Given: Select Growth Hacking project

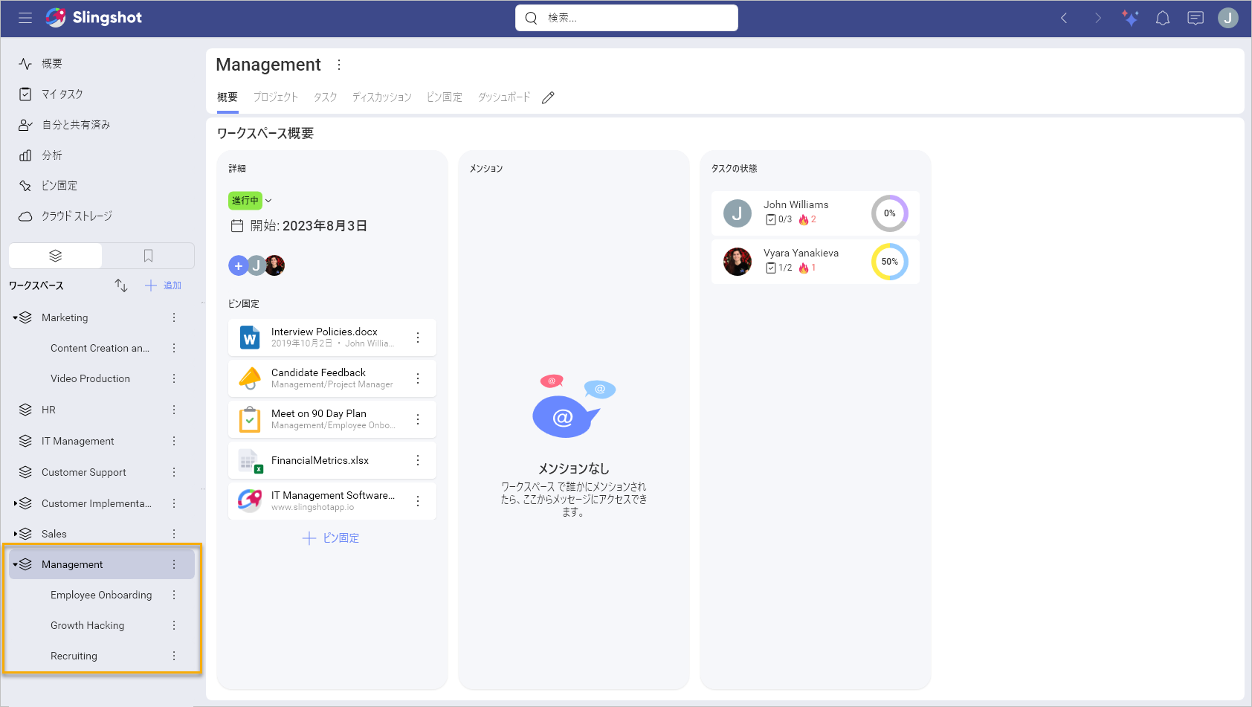Looking at the screenshot, I should [87, 625].
